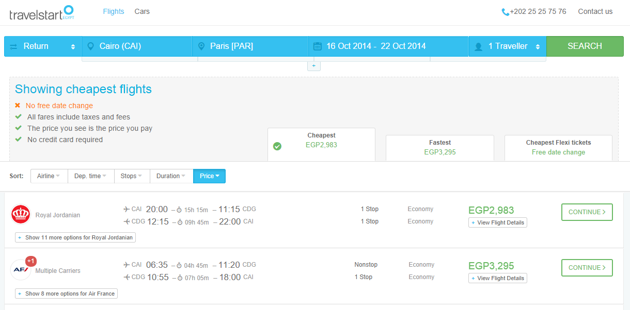Click the location pin in the Cairo field
The width and height of the screenshot is (630, 310).
pyautogui.click(x=90, y=46)
